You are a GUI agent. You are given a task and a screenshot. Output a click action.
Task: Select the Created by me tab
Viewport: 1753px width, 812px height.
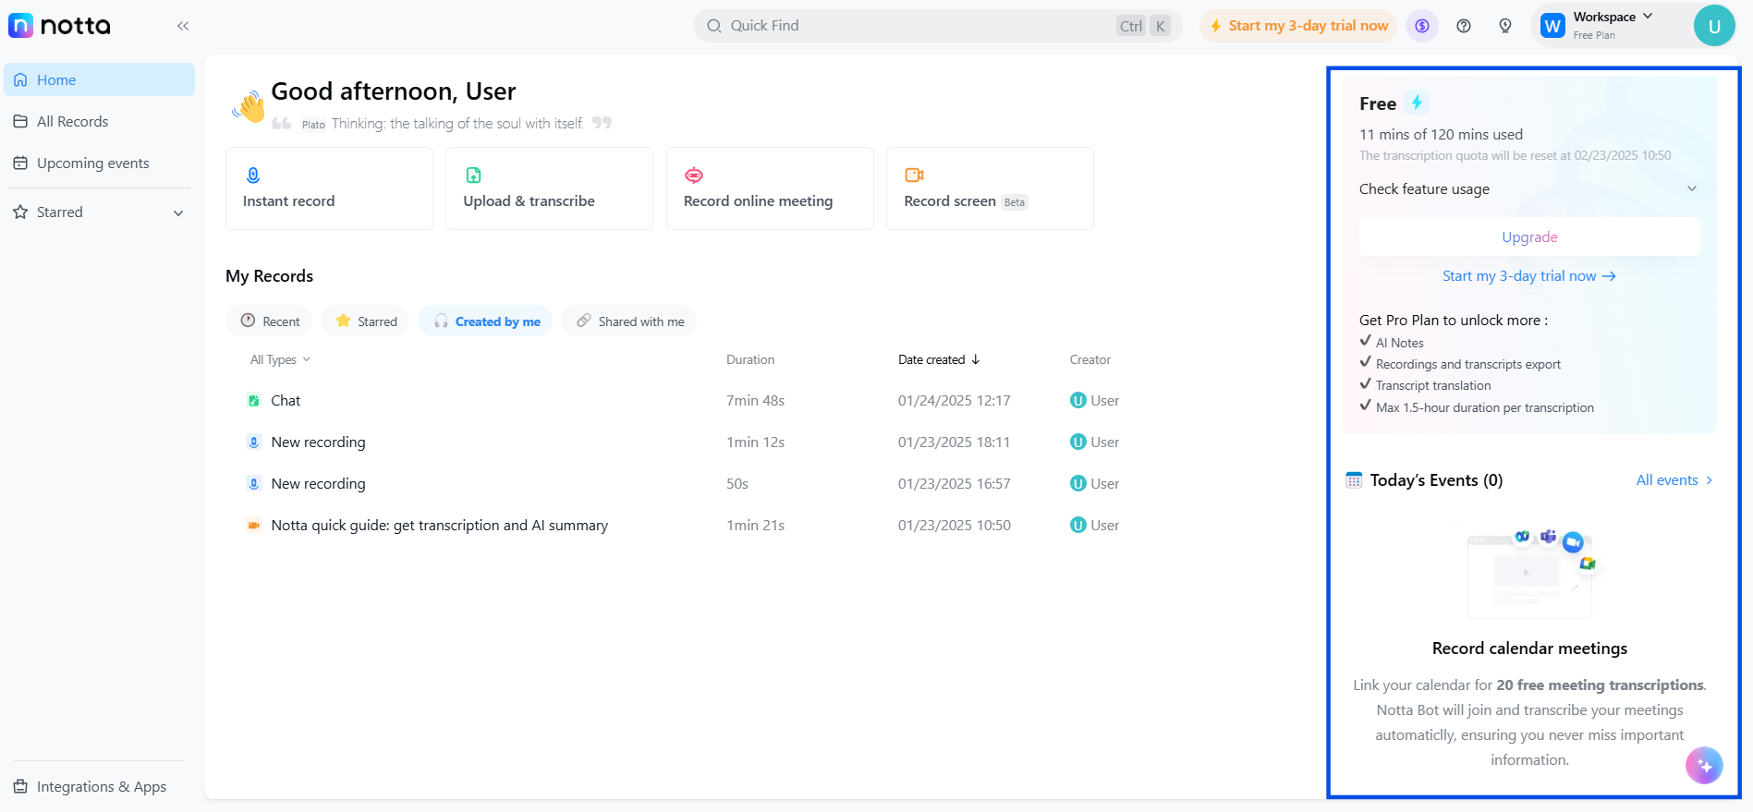(x=486, y=321)
